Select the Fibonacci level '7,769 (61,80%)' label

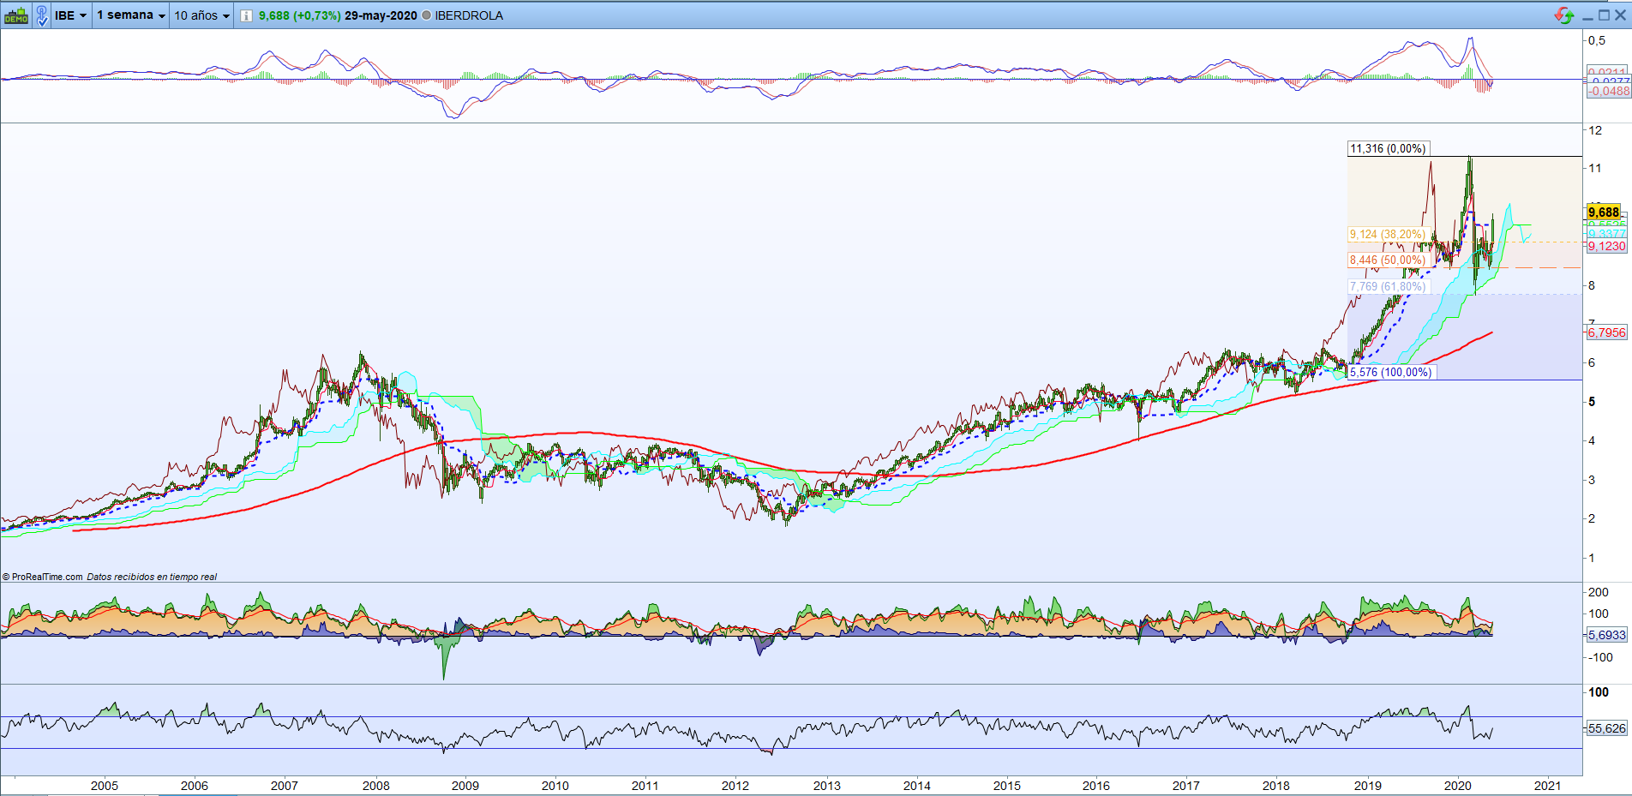(1388, 286)
